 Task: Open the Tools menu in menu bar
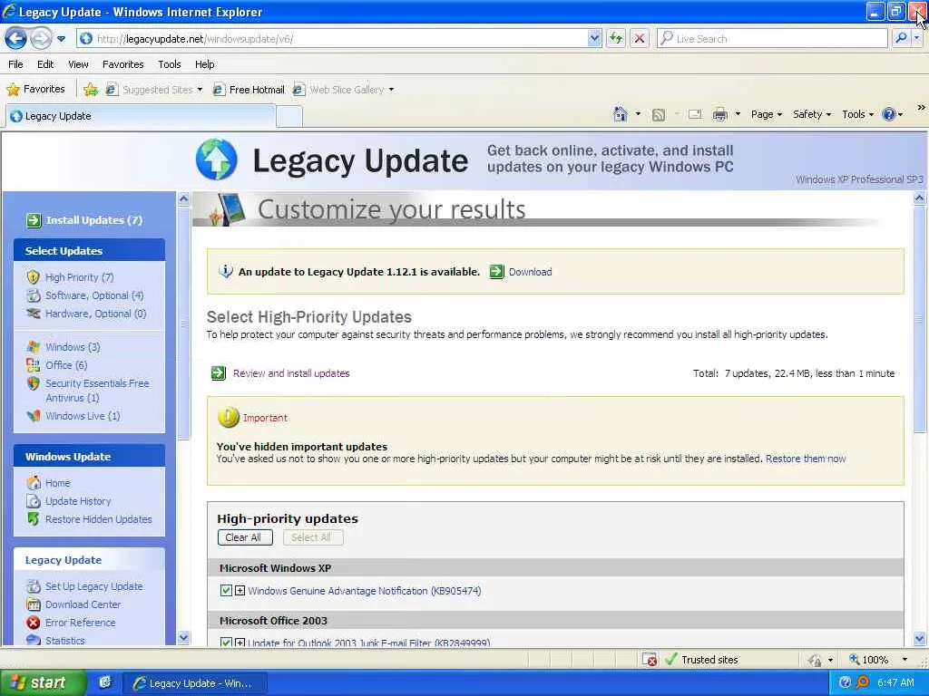[x=169, y=64]
